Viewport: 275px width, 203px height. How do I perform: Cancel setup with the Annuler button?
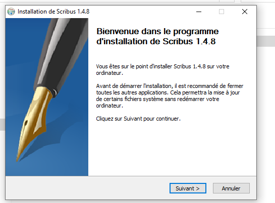231,188
